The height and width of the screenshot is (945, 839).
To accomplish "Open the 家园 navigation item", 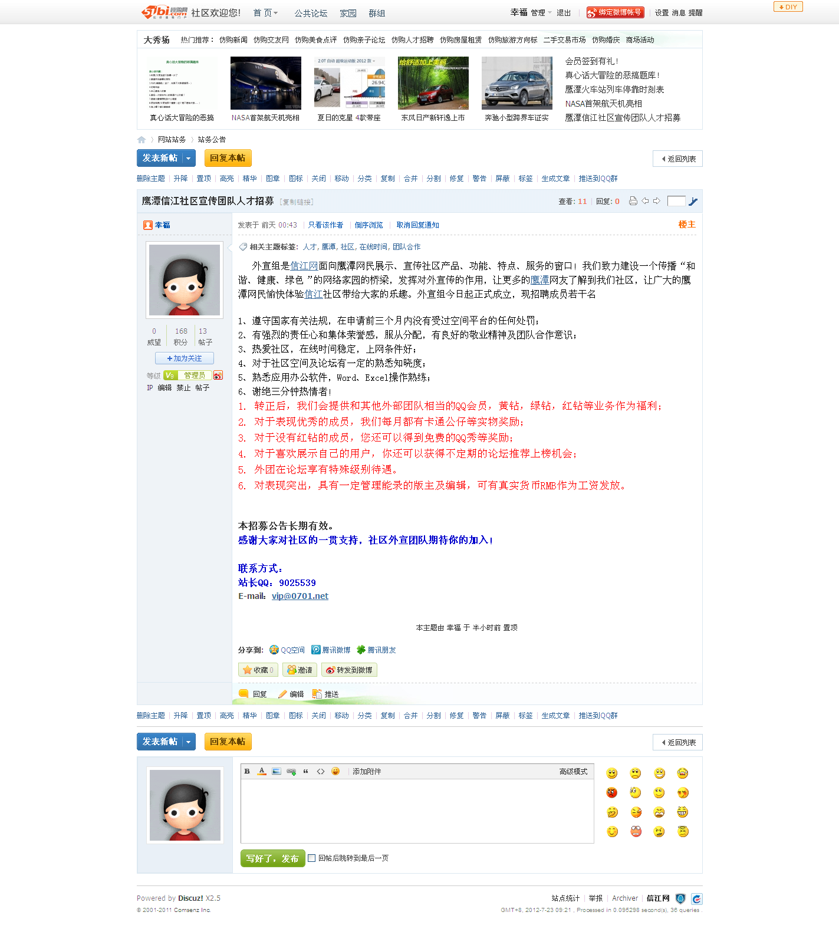I will pyautogui.click(x=348, y=13).
